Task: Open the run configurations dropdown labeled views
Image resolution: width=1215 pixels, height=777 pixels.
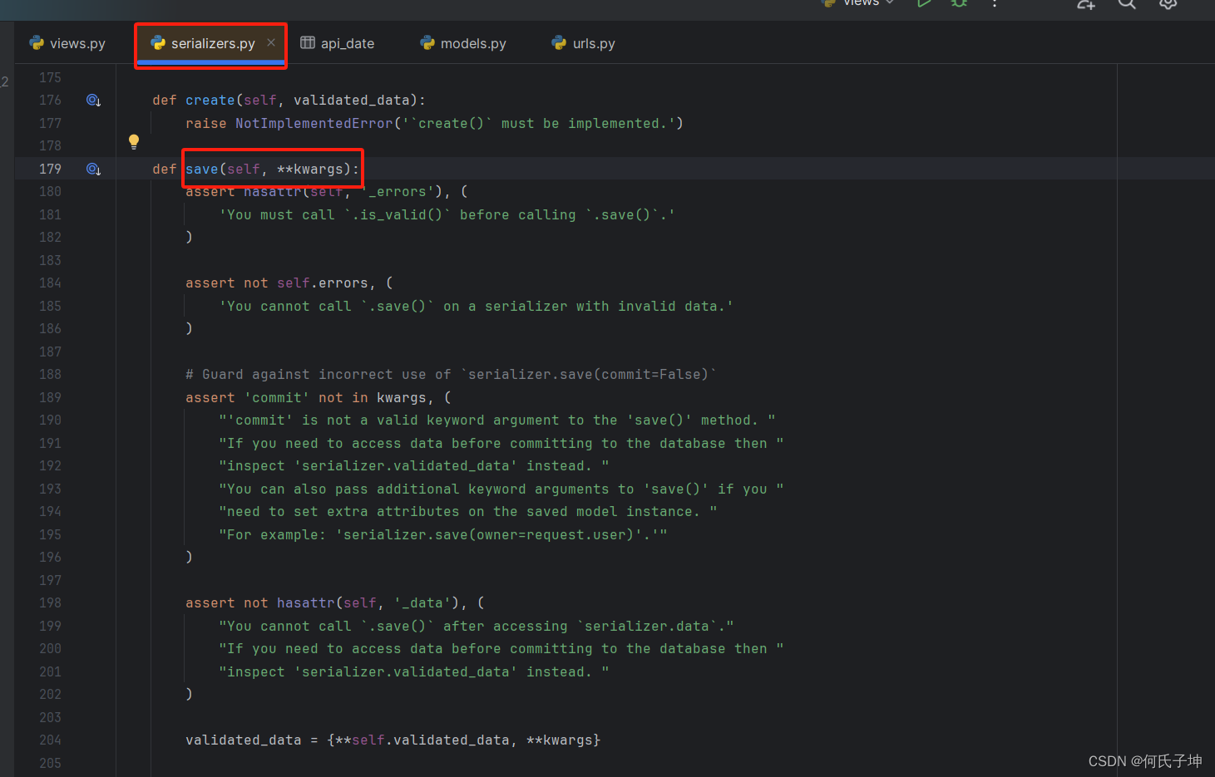Action: [857, 5]
